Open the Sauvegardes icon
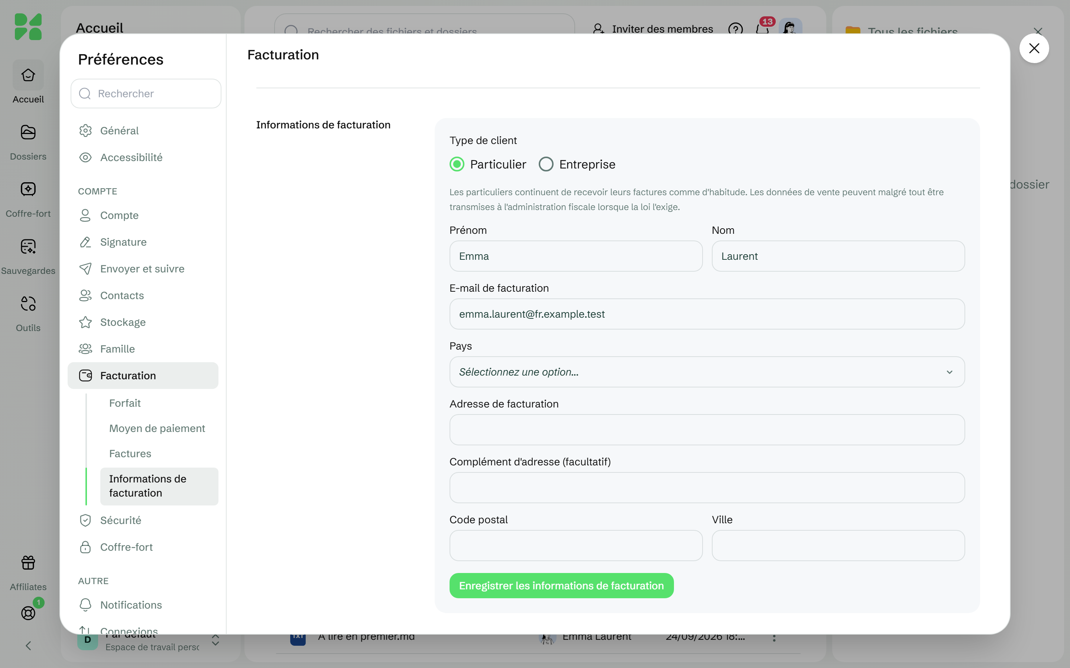This screenshot has height=668, width=1070. 28,246
